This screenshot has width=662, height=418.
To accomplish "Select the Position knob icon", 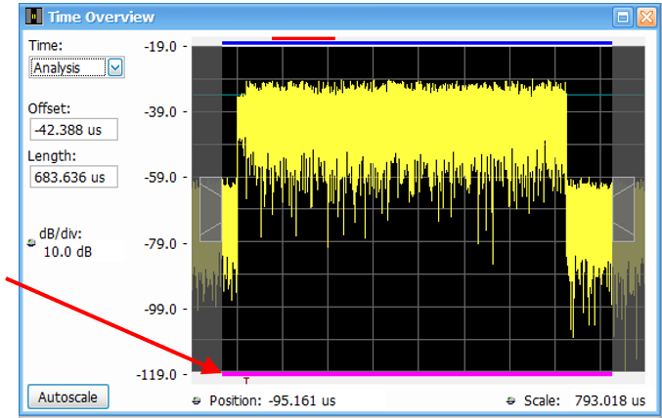I will pos(199,400).
